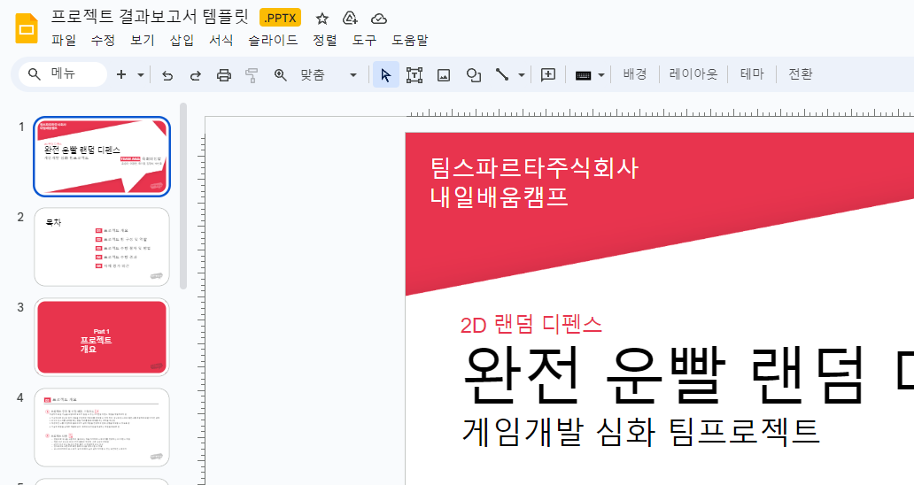Open the 삽입 menu
914x485 pixels.
pos(182,40)
